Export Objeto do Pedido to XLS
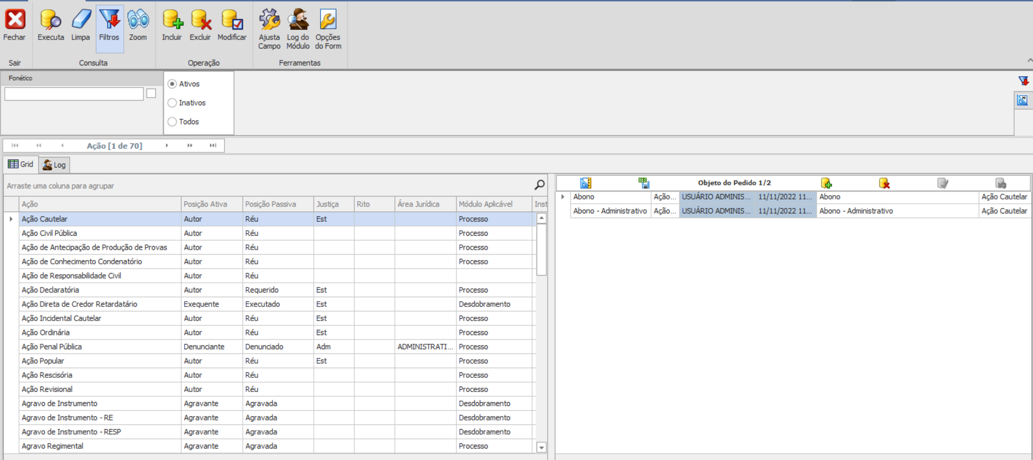The width and height of the screenshot is (1033, 460). coord(644,183)
